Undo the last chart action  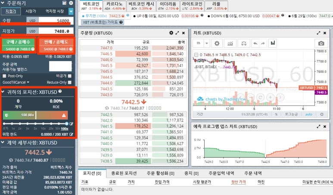255,43
